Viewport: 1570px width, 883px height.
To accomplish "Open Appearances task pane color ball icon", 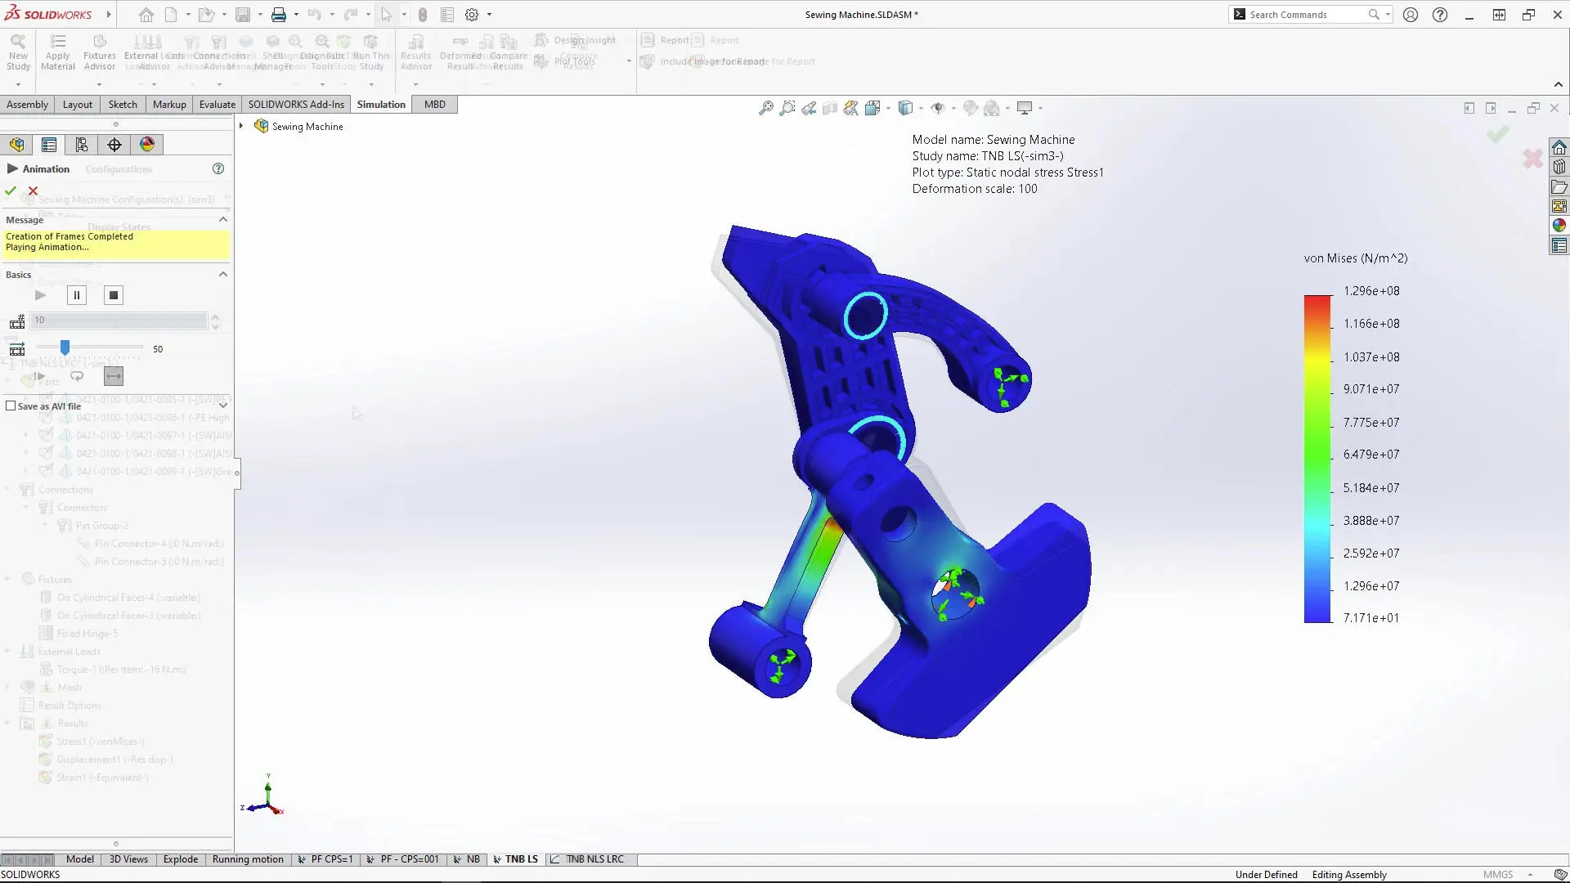I will [1559, 226].
